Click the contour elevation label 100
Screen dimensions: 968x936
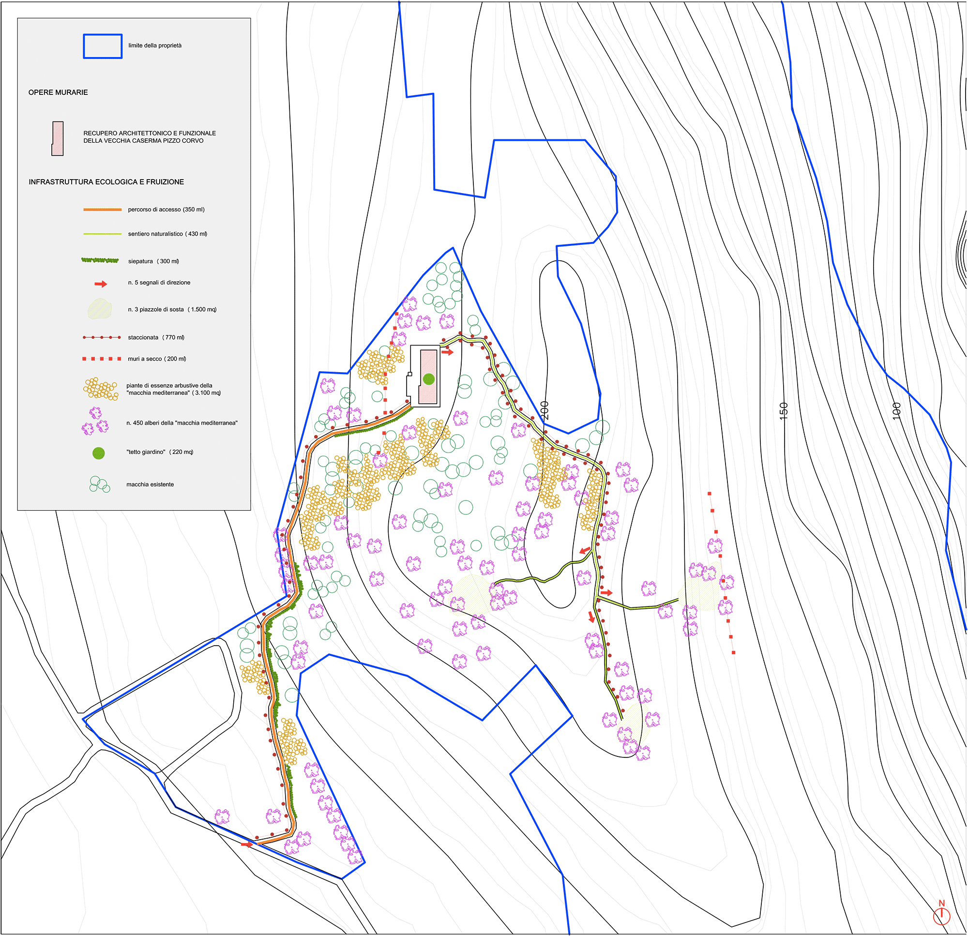[897, 411]
